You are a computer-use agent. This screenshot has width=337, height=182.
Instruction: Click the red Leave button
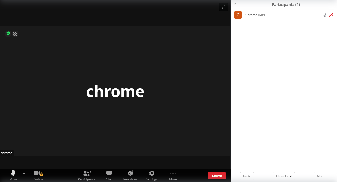(217, 176)
